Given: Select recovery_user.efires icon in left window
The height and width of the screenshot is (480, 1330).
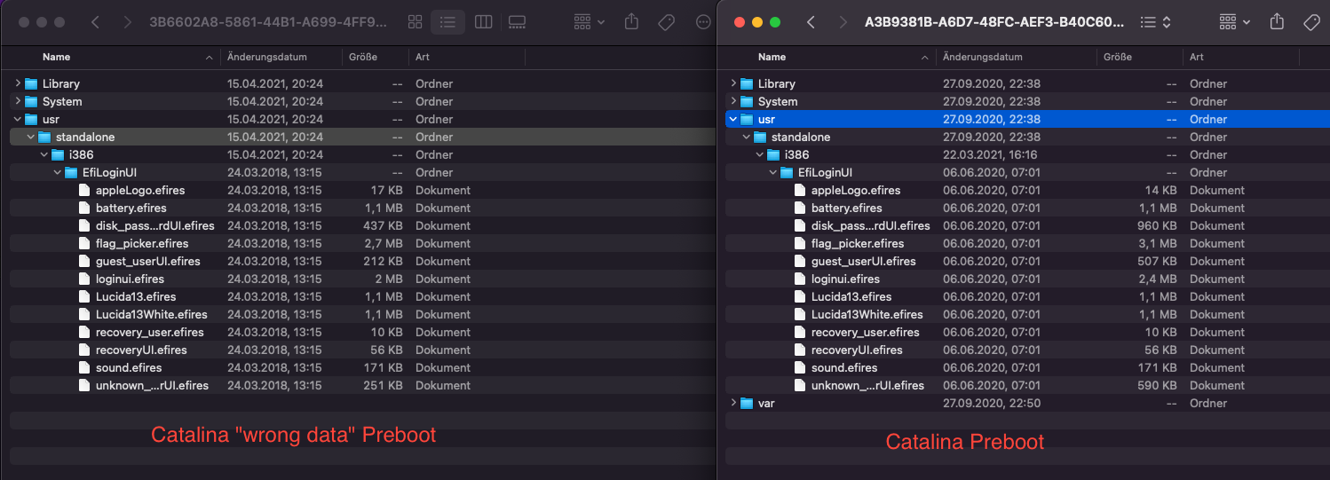Looking at the screenshot, I should [x=84, y=332].
